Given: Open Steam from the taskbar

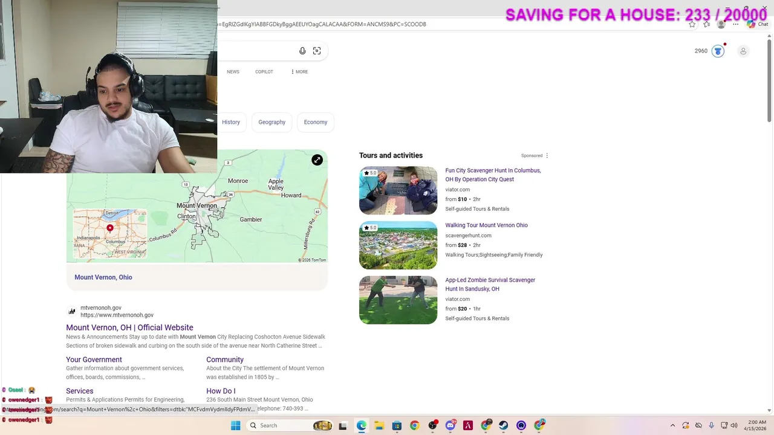Looking at the screenshot, I should pyautogui.click(x=504, y=425).
